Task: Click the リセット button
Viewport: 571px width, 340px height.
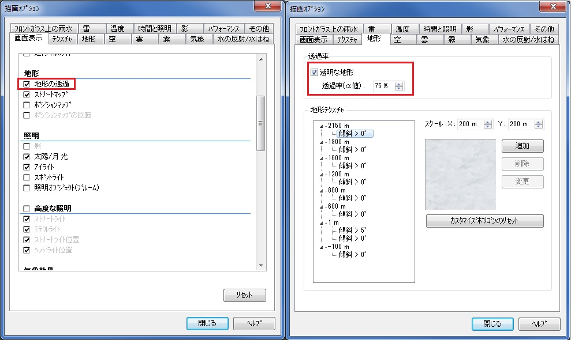Action: (x=245, y=295)
